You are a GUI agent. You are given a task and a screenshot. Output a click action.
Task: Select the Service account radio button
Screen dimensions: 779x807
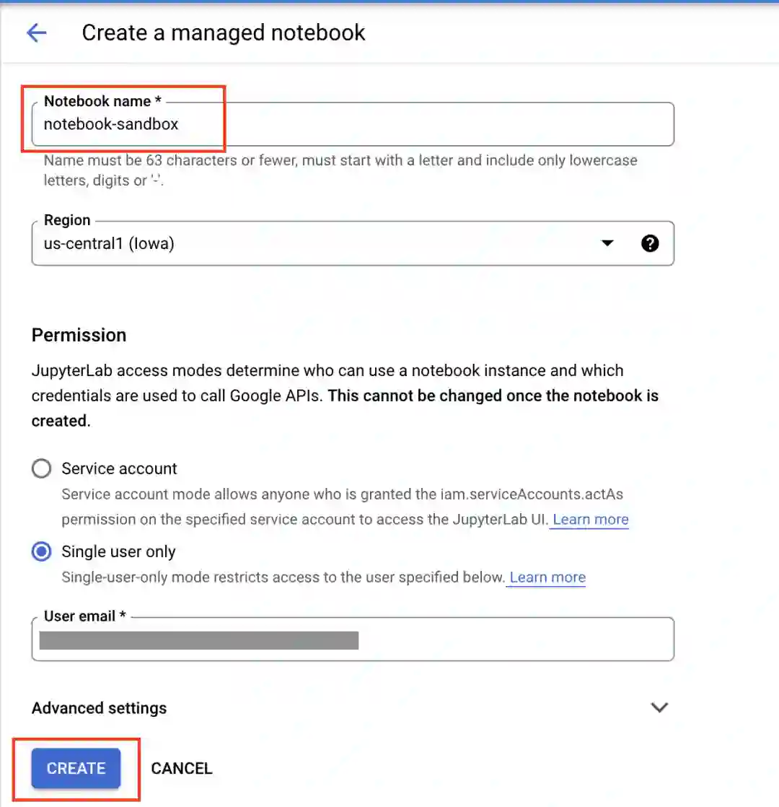pyautogui.click(x=42, y=469)
